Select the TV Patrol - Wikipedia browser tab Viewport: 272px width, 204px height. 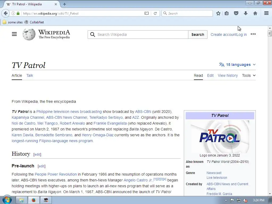click(x=31, y=4)
